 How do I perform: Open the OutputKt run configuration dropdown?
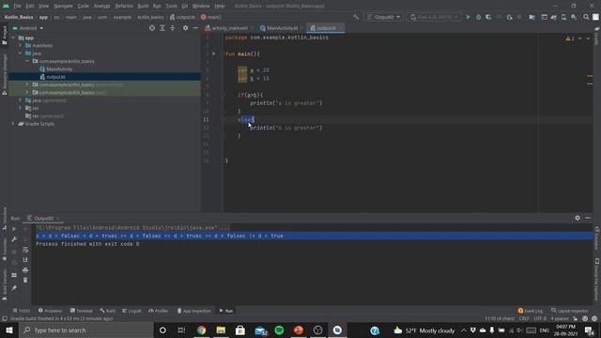(x=384, y=17)
